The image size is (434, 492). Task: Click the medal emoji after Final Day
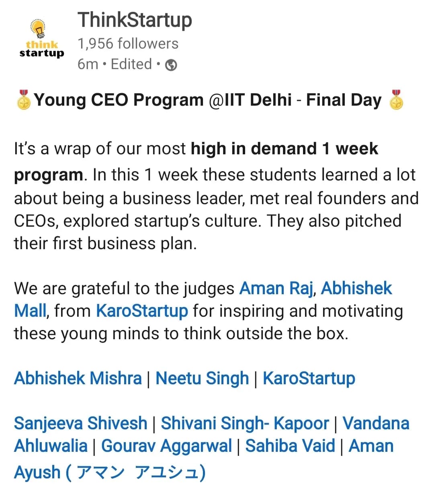point(396,100)
